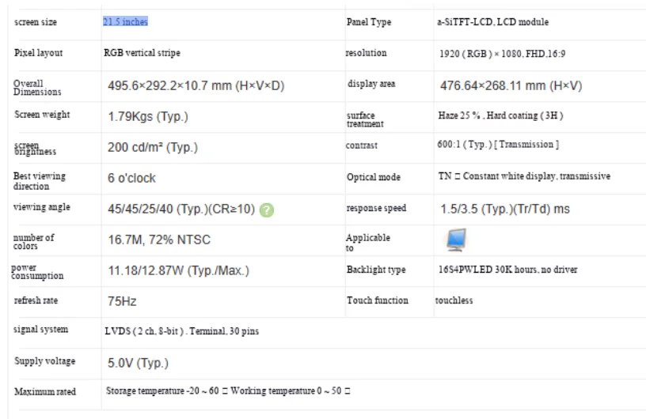This screenshot has width=646, height=419.
Task: Click overall dimensions '495.6×292.2×10.7 mm' value
Action: pyautogui.click(x=196, y=85)
